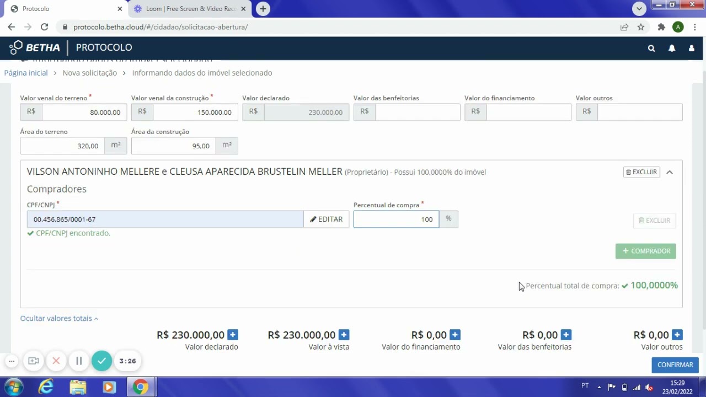706x397 pixels.
Task: Click EXCLUIR button in proprietário header
Action: coord(641,172)
